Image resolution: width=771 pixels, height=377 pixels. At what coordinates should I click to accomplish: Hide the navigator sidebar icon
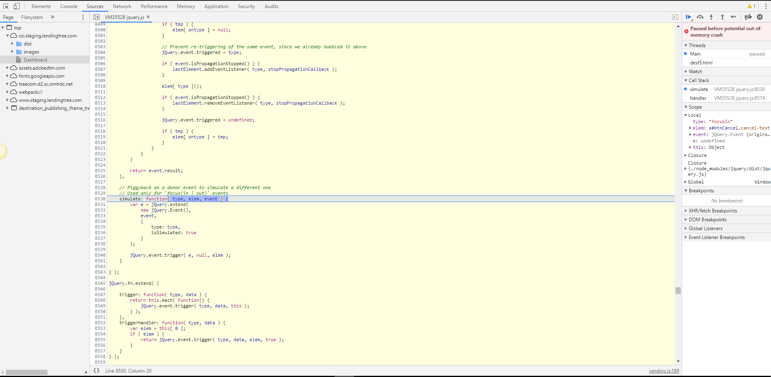tap(96, 17)
